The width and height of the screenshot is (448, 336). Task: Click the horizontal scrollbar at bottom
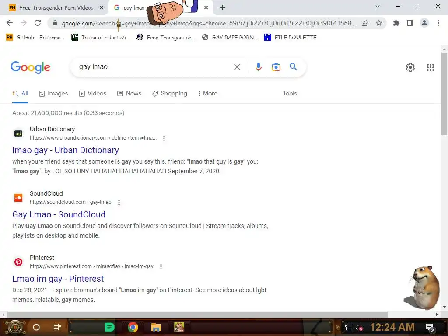pyautogui.click(x=197, y=315)
